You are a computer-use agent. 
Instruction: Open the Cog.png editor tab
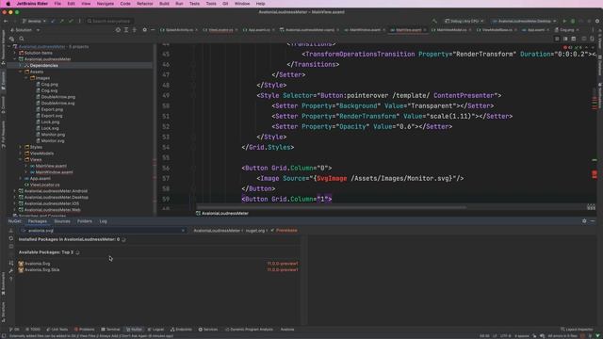coord(567,30)
